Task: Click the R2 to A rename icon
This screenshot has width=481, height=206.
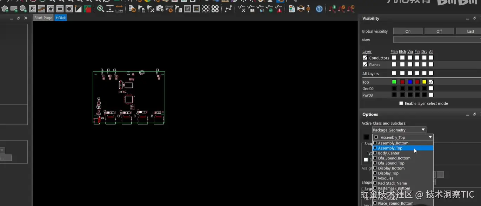Action: click(x=169, y=9)
